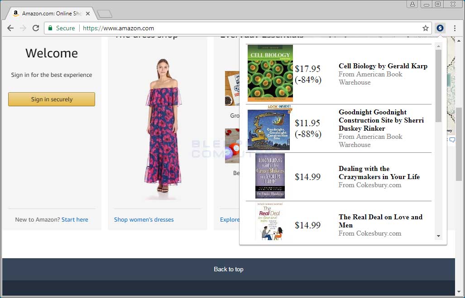Screen dimensions: 465x298
Task: Click the (-88%) discount label
Action: coord(308,134)
